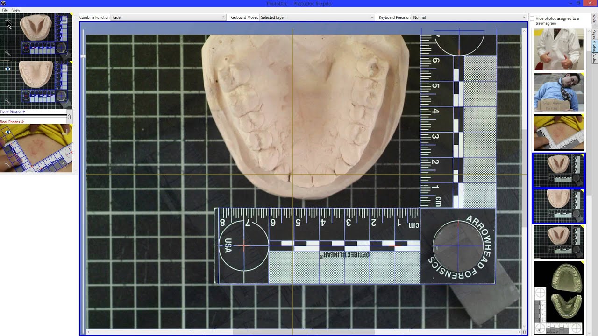
Task: Select rear bruise photo layer thumbnail
Action: coord(36,148)
